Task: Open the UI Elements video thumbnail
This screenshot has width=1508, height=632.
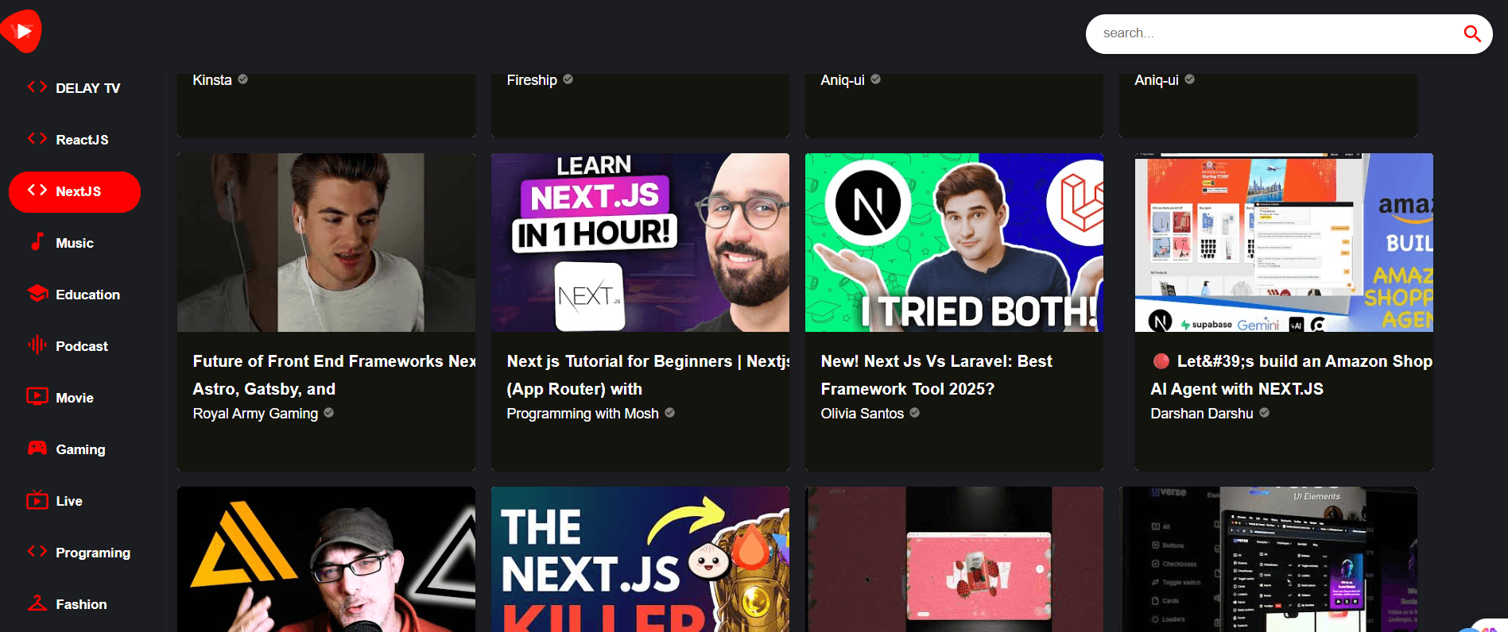Action: pos(1268,559)
